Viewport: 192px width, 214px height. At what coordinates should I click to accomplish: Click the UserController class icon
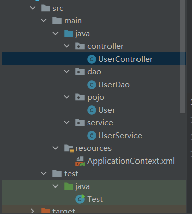[x=92, y=59]
